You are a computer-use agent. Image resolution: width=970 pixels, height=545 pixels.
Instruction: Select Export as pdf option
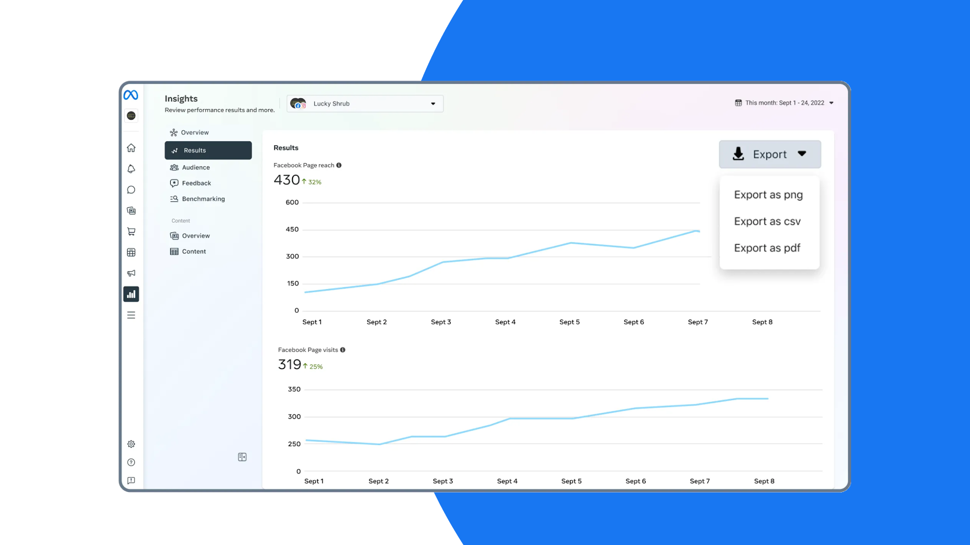(767, 248)
